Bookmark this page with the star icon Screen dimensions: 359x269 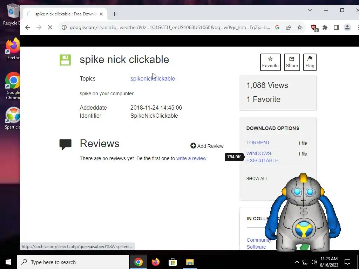point(300,27)
